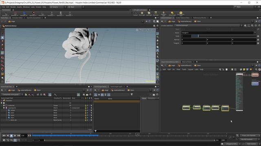Expand the materials tree row
Image resolution: width=261 pixels, height=146 pixels.
pyautogui.click(x=4, y=105)
